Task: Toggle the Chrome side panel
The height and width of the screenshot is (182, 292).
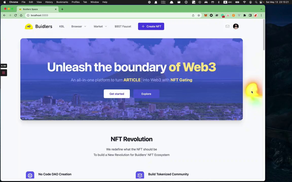Action: pyautogui.click(x=250, y=15)
